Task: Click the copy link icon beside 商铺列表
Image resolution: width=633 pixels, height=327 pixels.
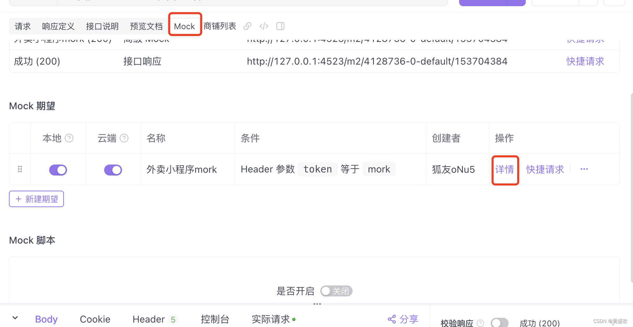Action: point(247,26)
